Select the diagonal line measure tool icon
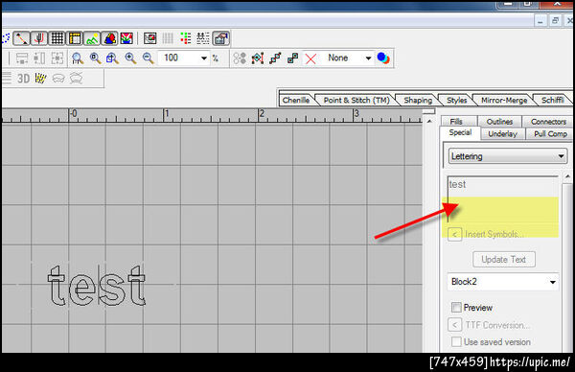 point(21,38)
